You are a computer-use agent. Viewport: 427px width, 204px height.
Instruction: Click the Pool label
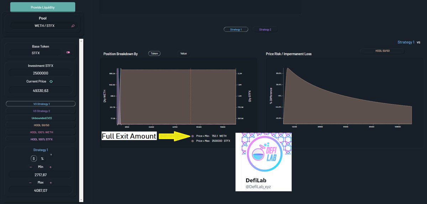point(43,18)
